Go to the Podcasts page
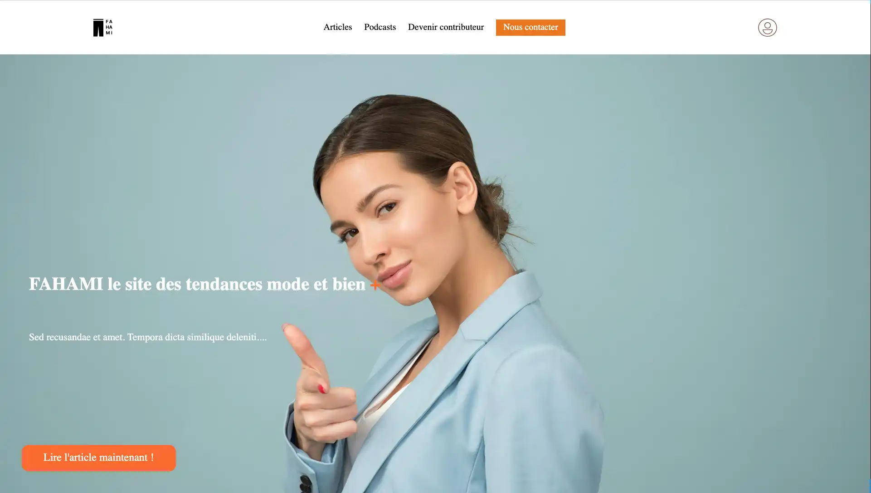The height and width of the screenshot is (493, 871). [x=380, y=27]
